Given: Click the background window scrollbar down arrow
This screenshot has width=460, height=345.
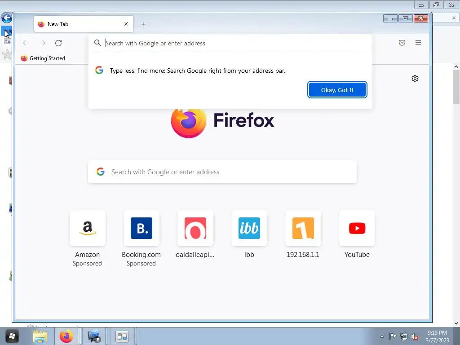Looking at the screenshot, I should point(456,323).
